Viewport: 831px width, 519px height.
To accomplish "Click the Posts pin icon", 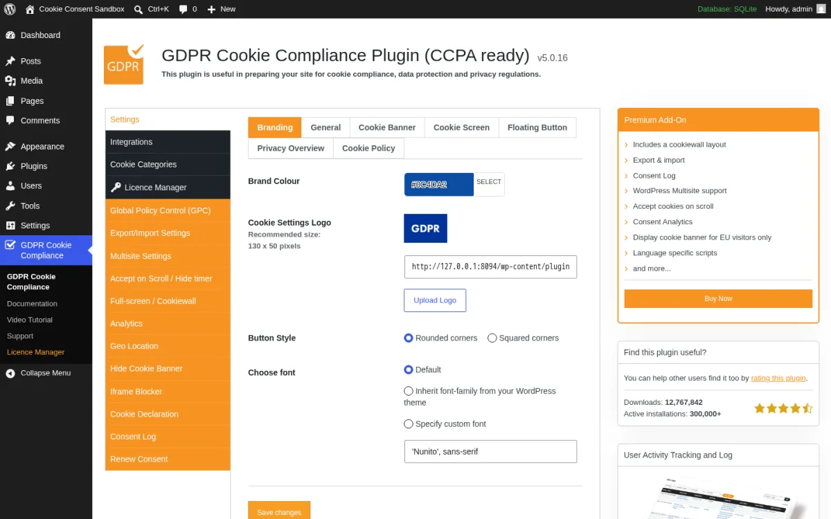I will pos(10,61).
